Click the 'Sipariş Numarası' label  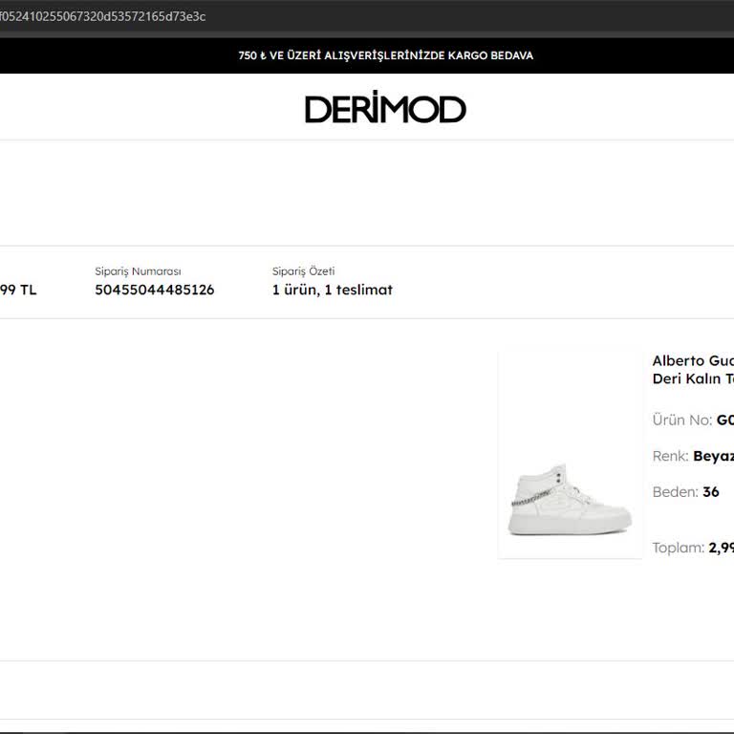138,271
